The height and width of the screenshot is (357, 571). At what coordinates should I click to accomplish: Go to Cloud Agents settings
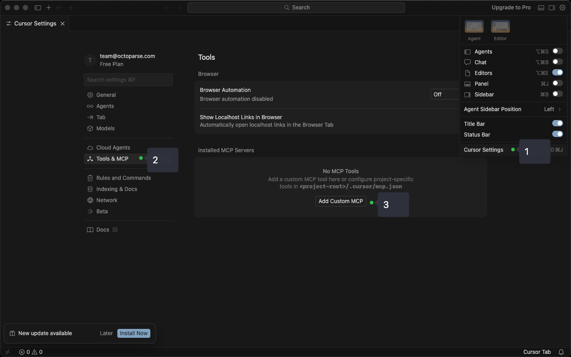tap(128, 148)
